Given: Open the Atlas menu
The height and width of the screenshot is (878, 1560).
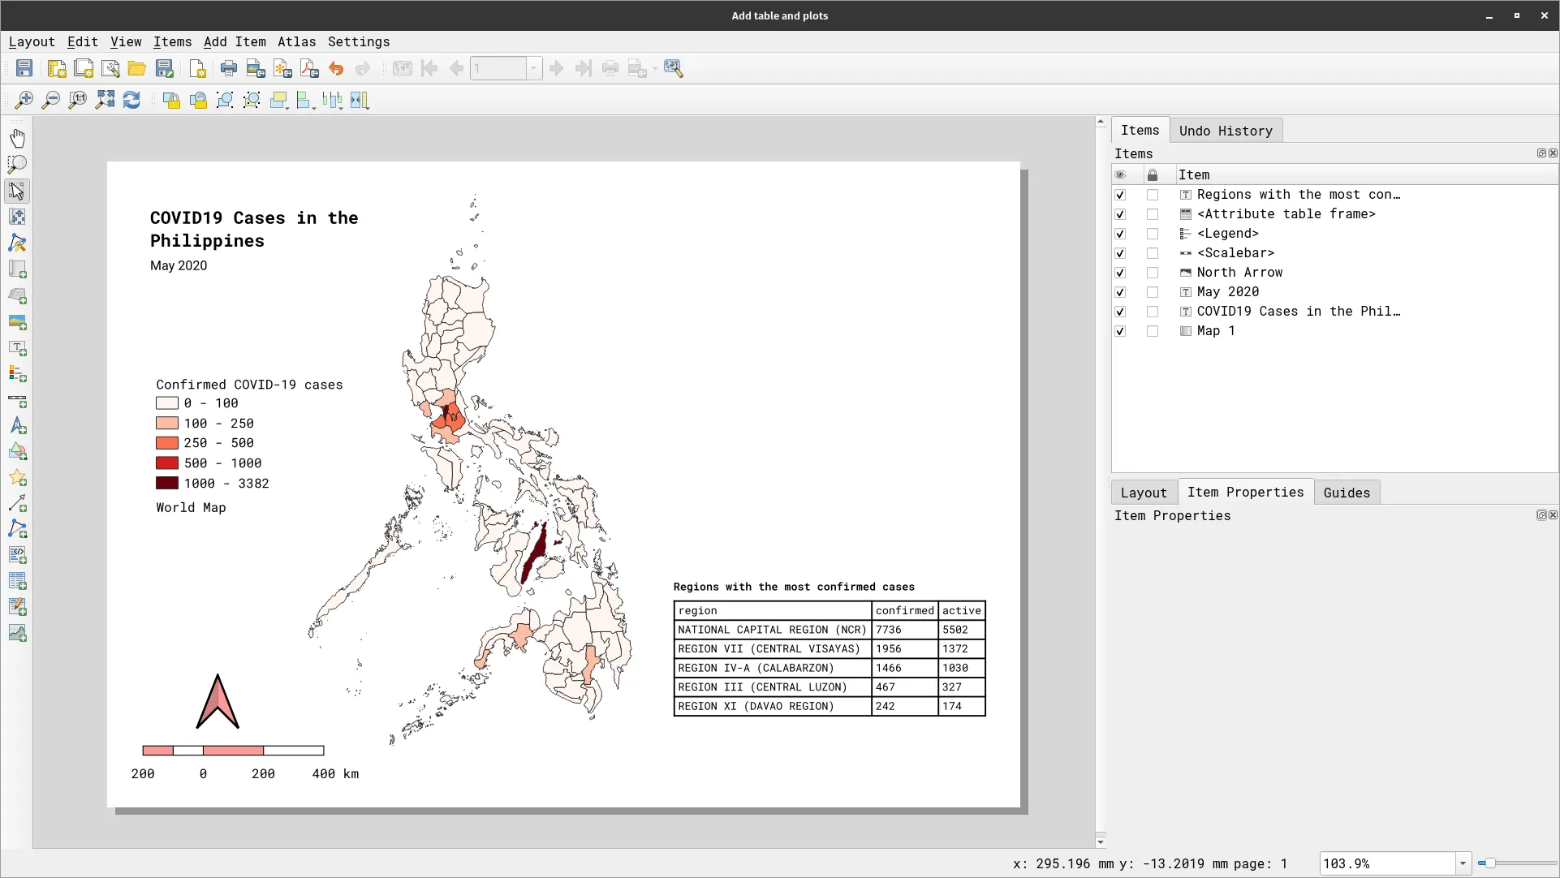Looking at the screenshot, I should pyautogui.click(x=296, y=42).
